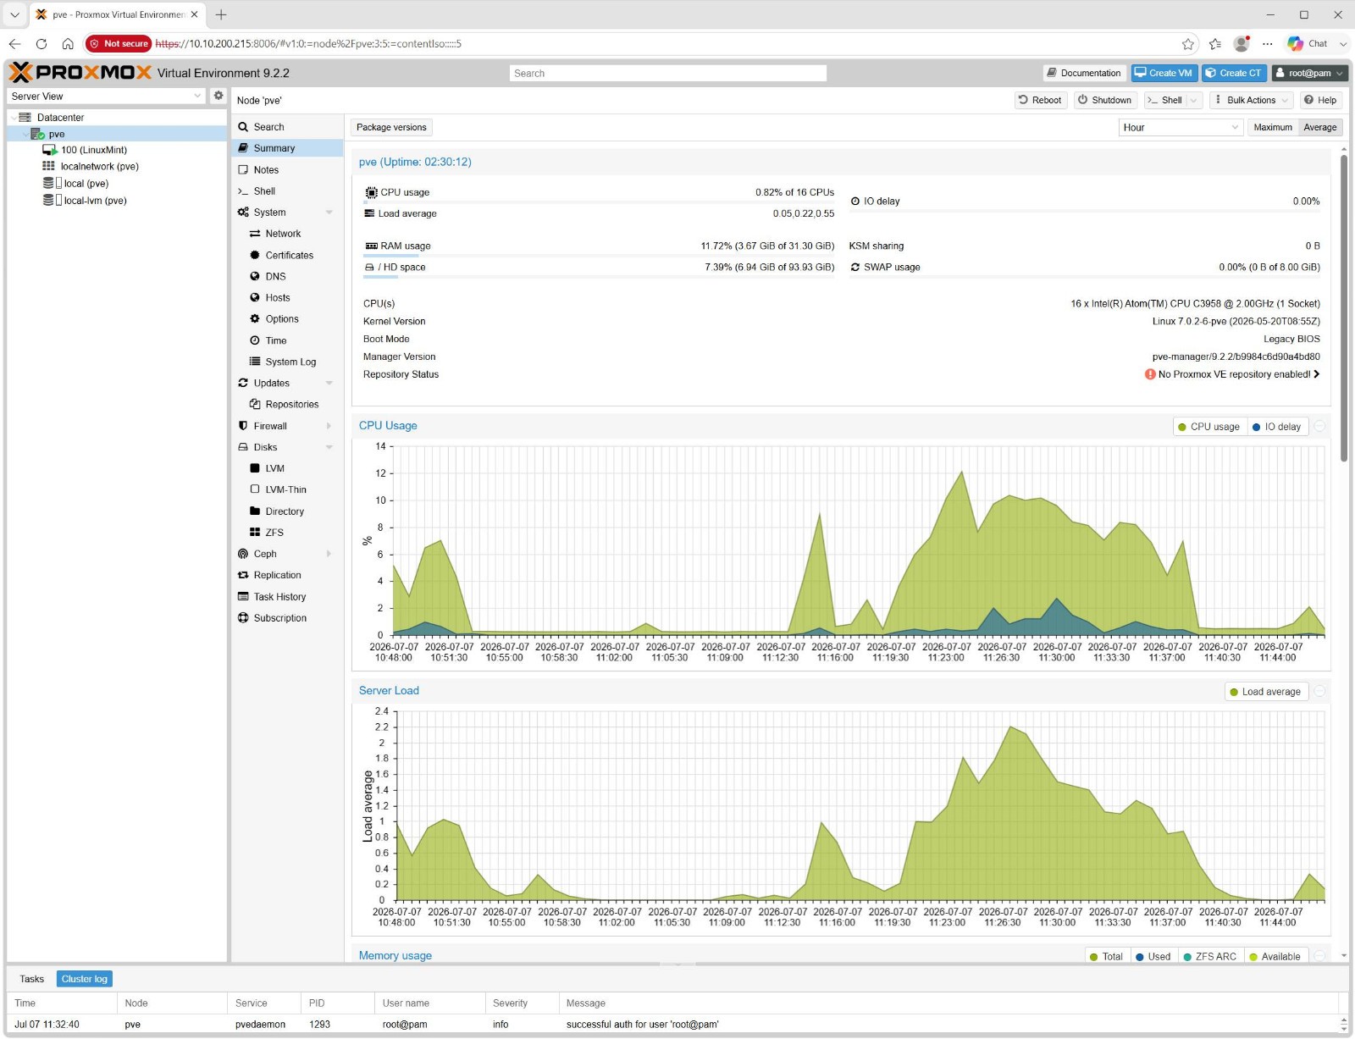Click the Options gear icon

point(255,318)
